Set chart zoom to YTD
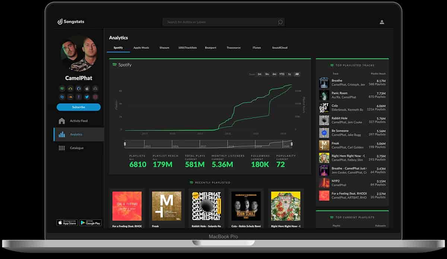This screenshot has height=259, width=447. point(282,74)
